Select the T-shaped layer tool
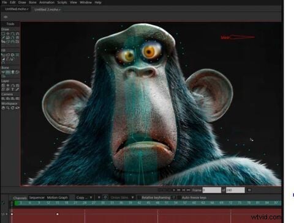The height and width of the screenshot is (223, 294). click(x=13, y=89)
